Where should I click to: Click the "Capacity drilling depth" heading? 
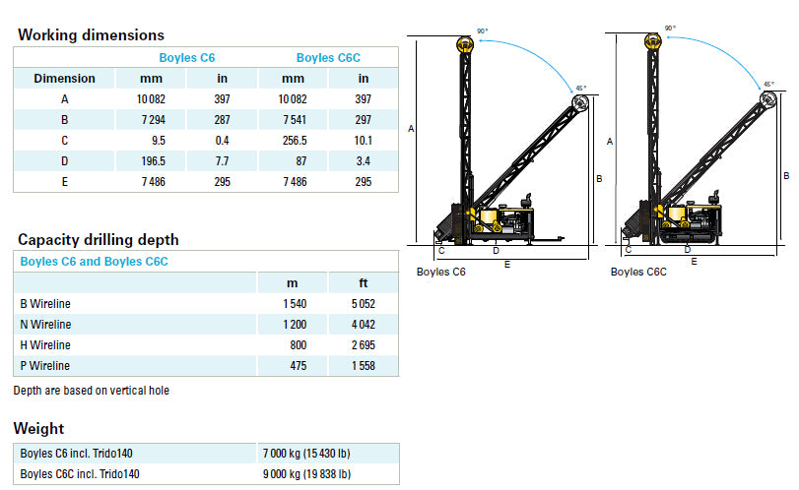pyautogui.click(x=99, y=240)
